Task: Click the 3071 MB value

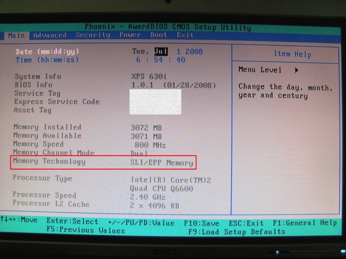Action: [146, 136]
